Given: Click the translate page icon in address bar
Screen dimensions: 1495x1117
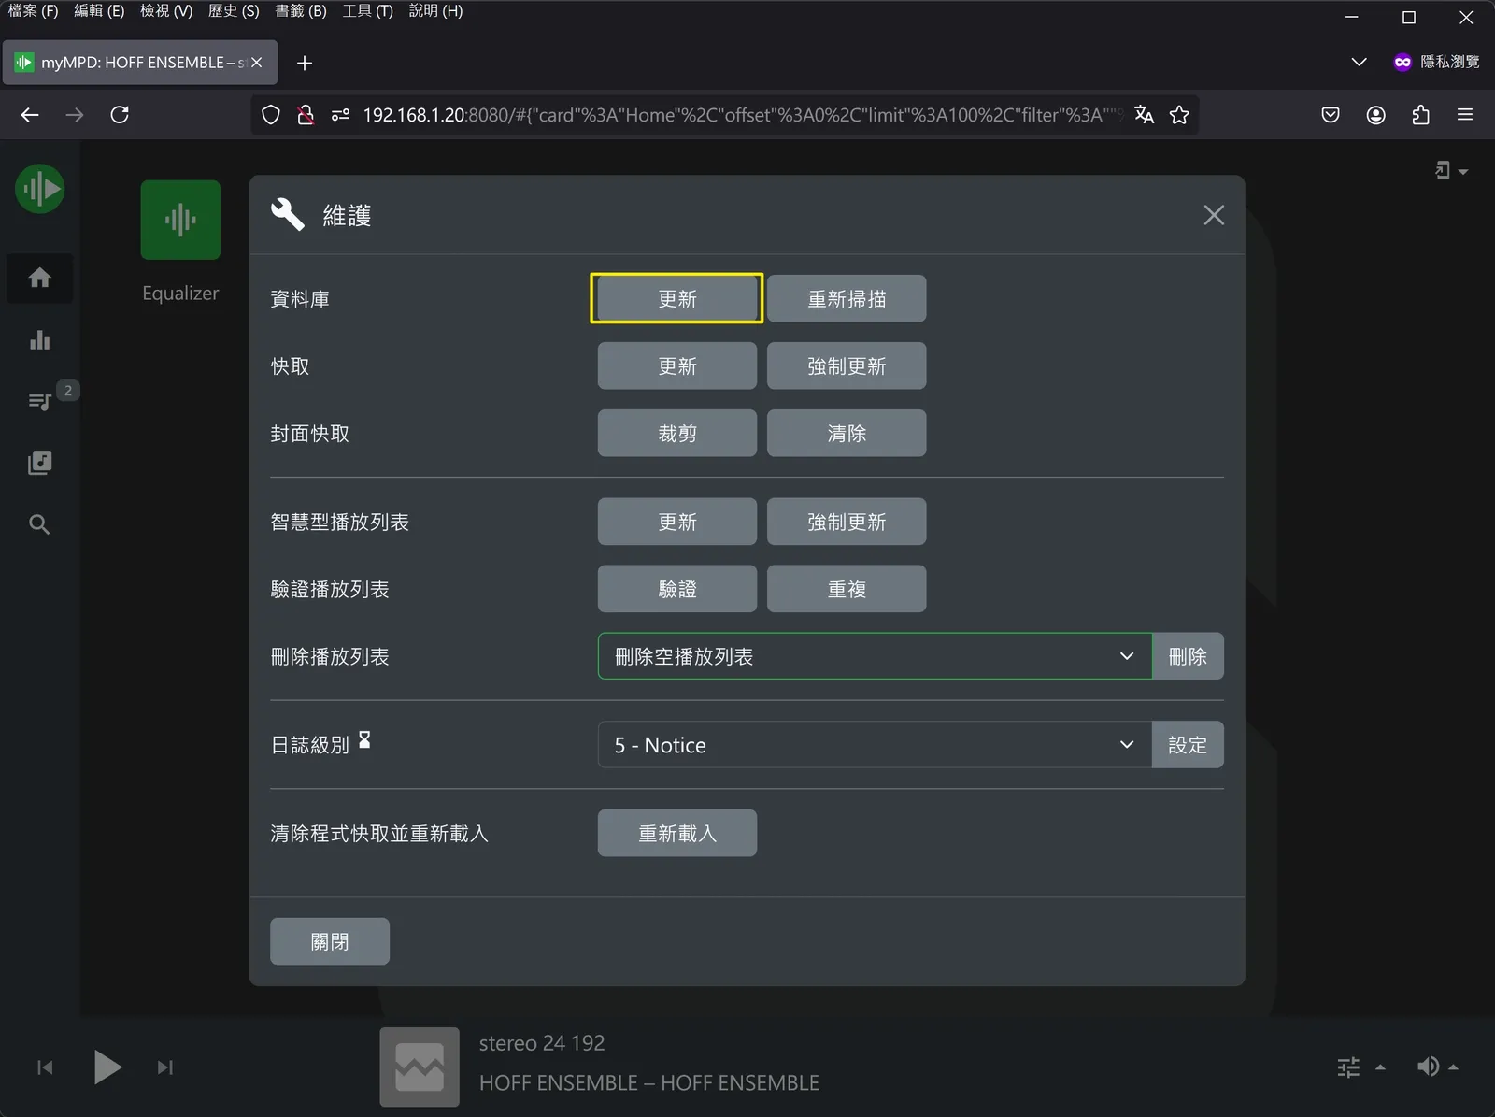Looking at the screenshot, I should click(x=1144, y=115).
